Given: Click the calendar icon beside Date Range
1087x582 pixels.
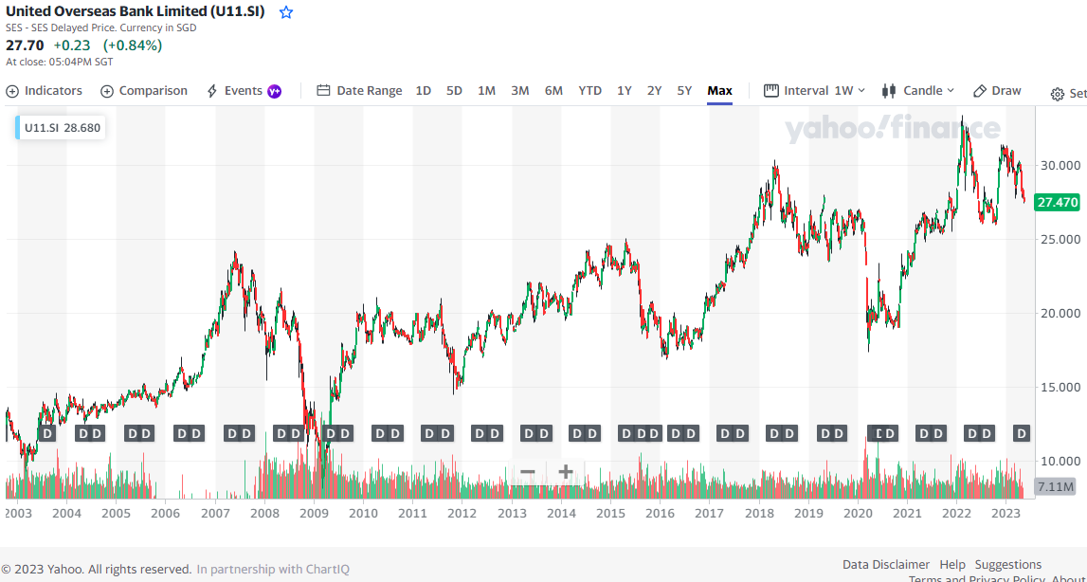Looking at the screenshot, I should (323, 91).
